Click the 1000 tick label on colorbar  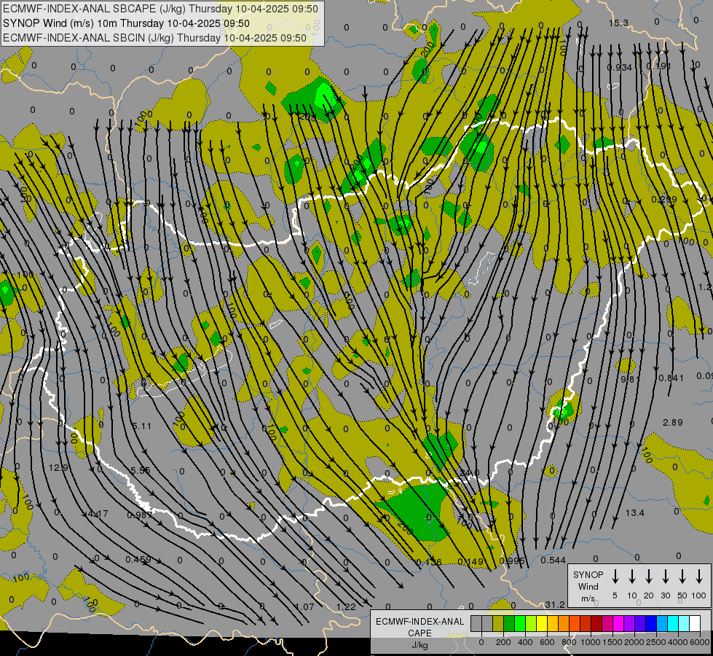click(x=591, y=642)
